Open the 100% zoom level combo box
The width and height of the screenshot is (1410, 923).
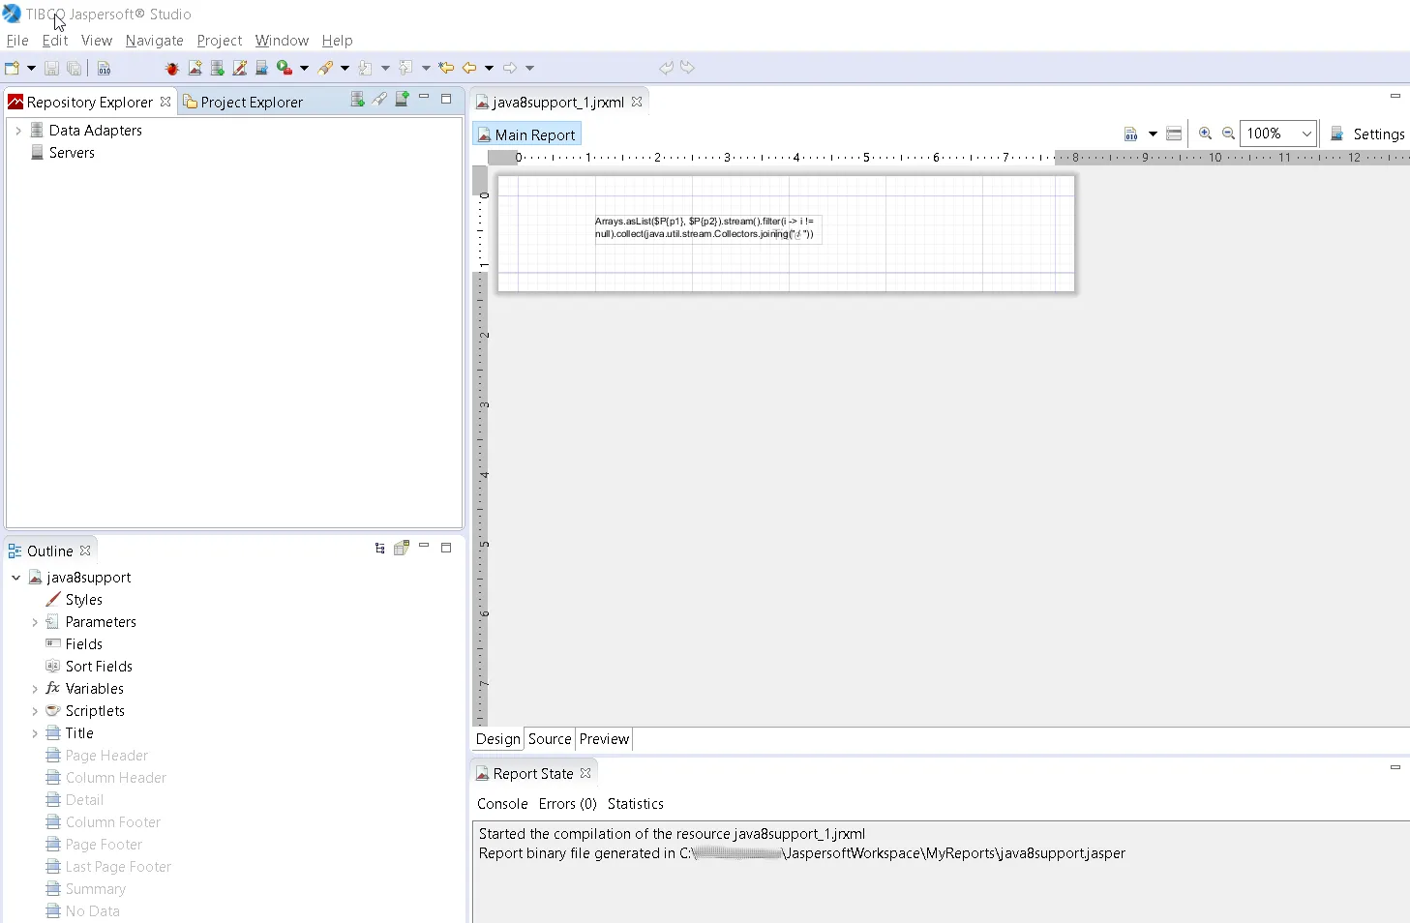pos(1278,134)
